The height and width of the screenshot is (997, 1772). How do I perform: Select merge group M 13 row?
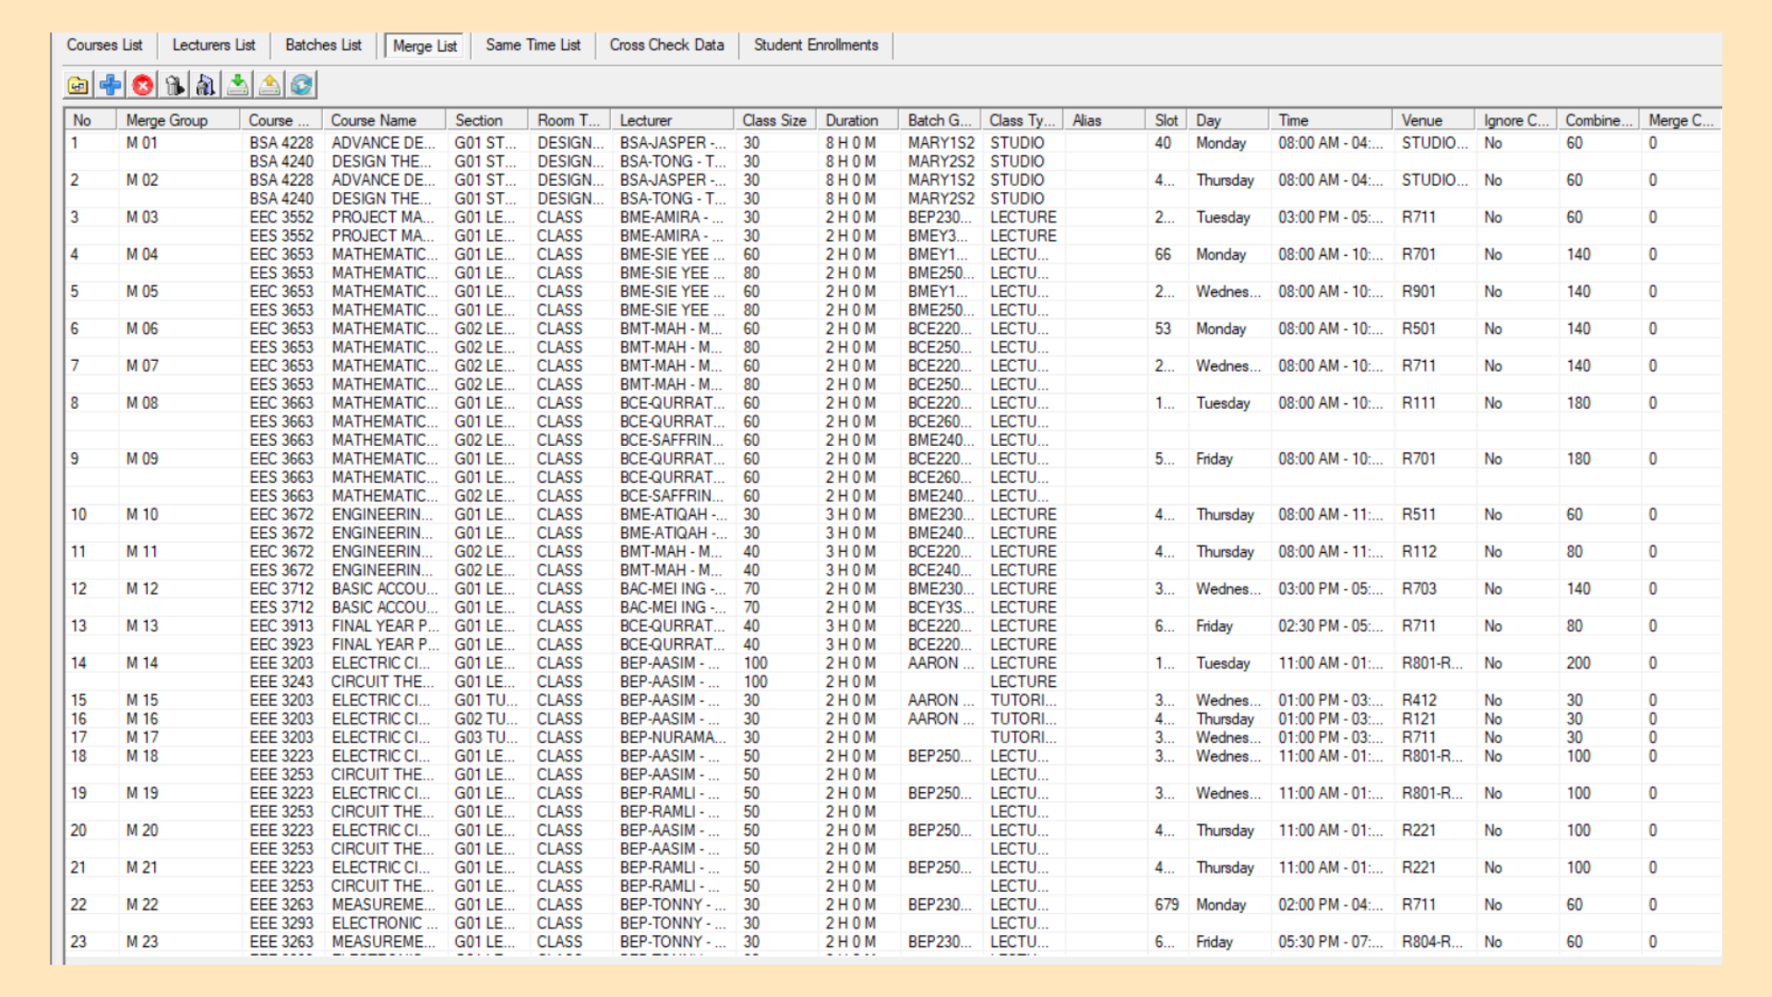tap(892, 626)
